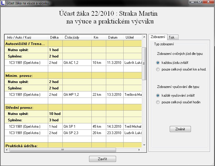Click the 'OA MP 1,2' ride cell
215x166 pixels.
[77, 95]
